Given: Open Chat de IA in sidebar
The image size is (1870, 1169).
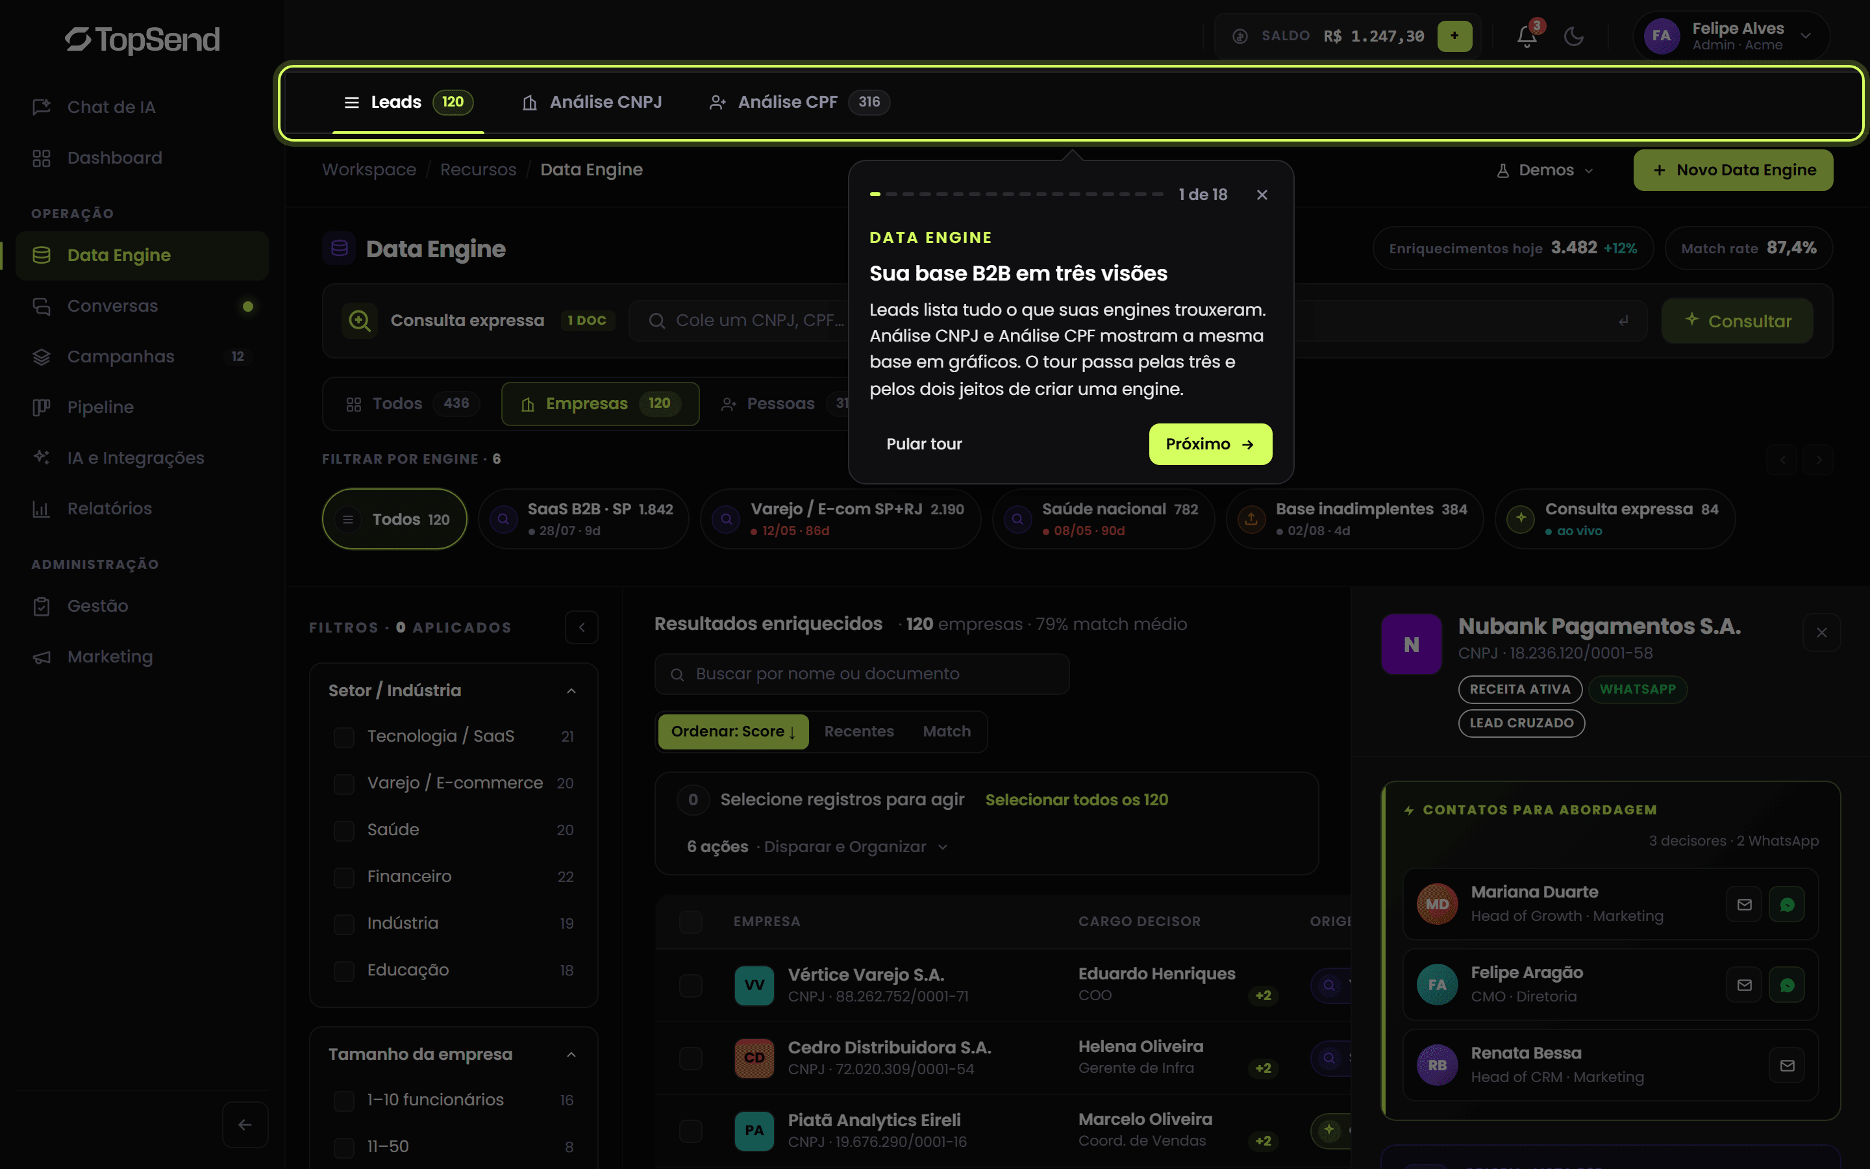Looking at the screenshot, I should coord(142,107).
